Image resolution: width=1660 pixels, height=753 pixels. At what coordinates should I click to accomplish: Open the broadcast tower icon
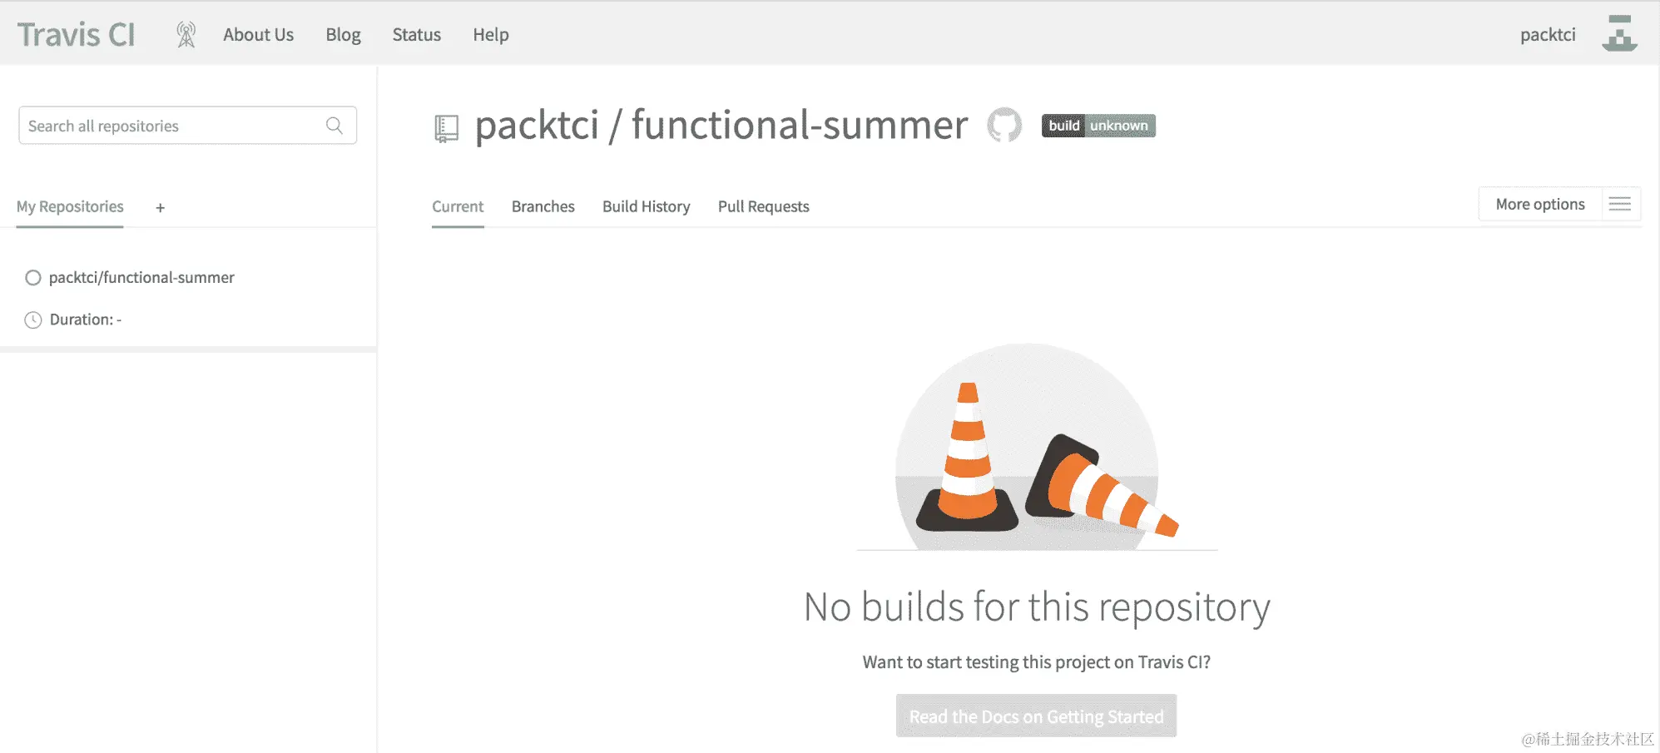186,34
